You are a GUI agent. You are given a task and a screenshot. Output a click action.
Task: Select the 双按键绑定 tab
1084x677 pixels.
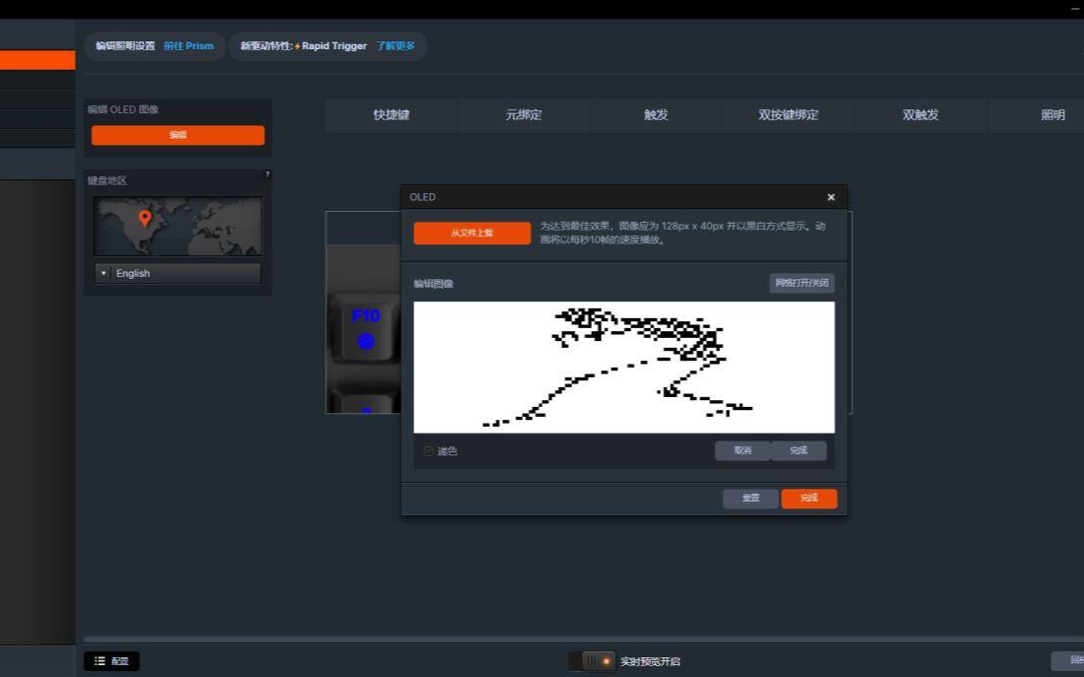pos(788,115)
